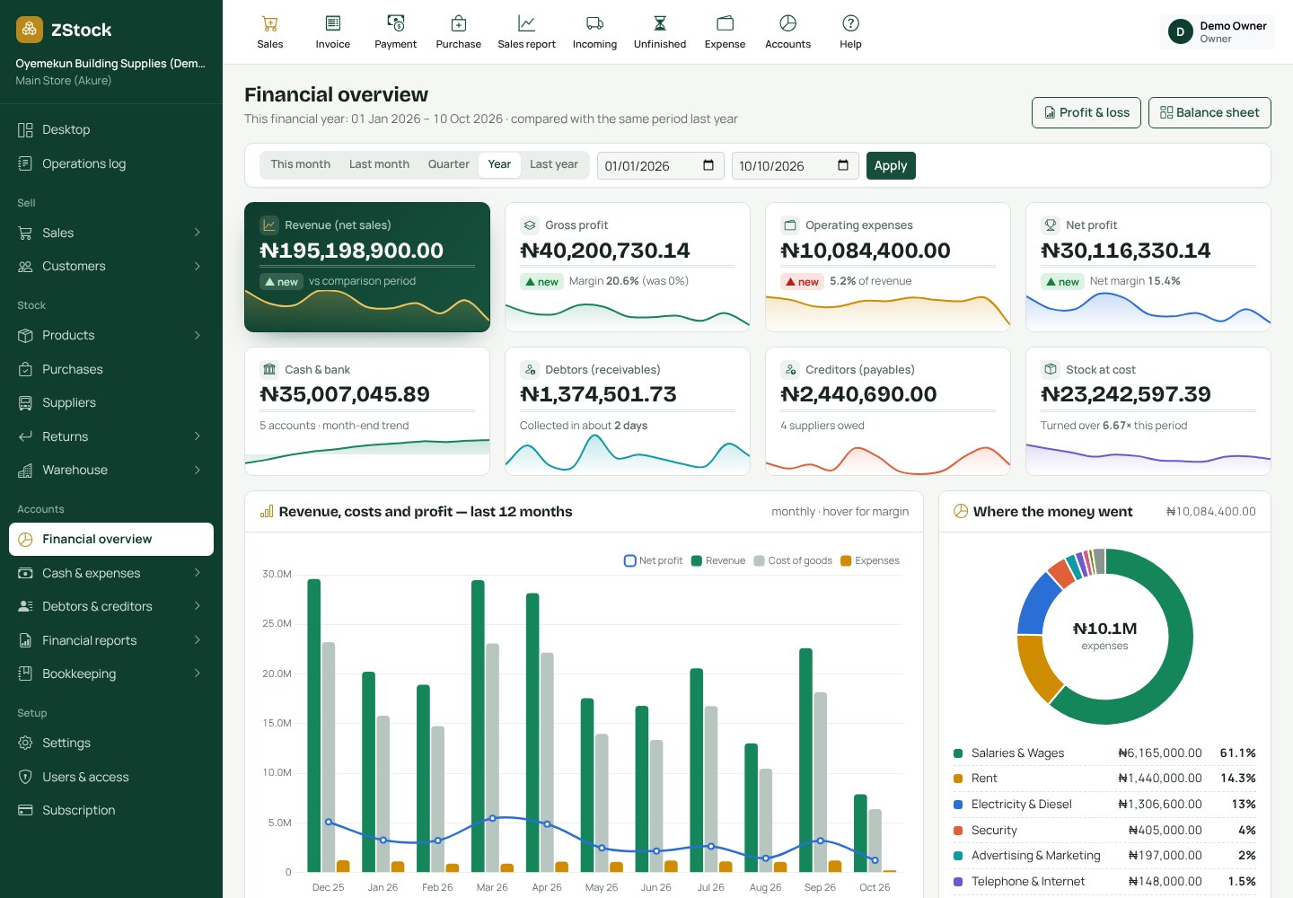This screenshot has height=898, width=1293.
Task: Open the Balance sheet report
Action: (1209, 112)
